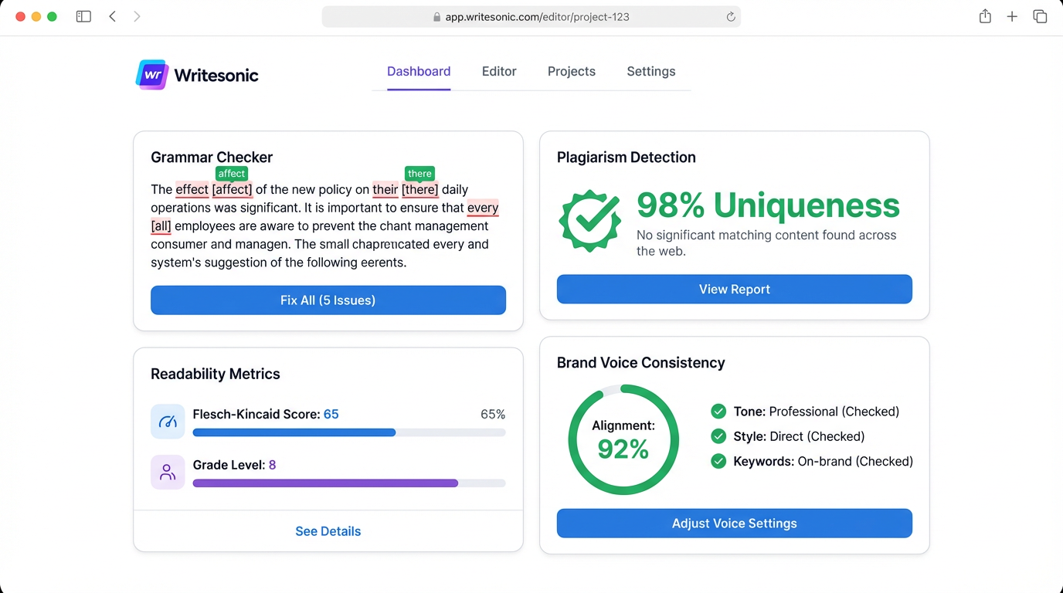The width and height of the screenshot is (1063, 593).
Task: Click the Flesch-Kincaid score progress bar
Action: pyautogui.click(x=348, y=432)
